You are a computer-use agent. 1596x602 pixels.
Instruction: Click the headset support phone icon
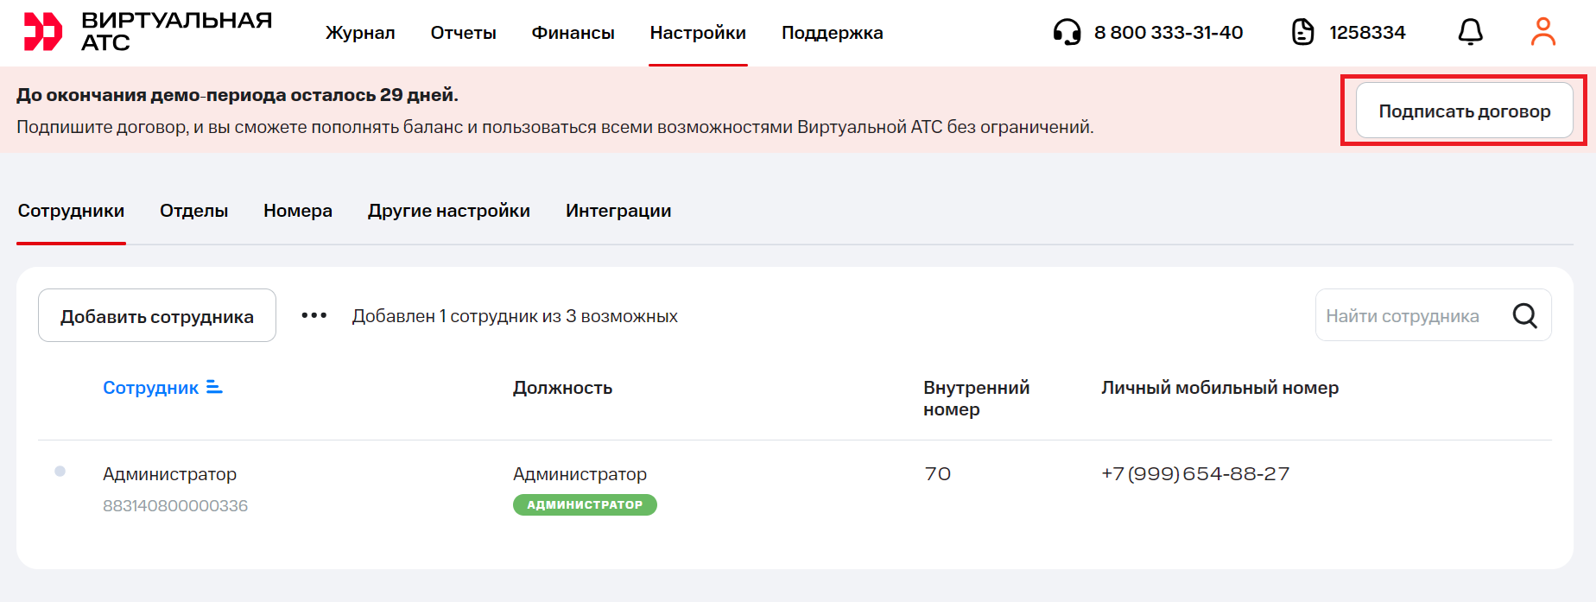pyautogui.click(x=1067, y=33)
